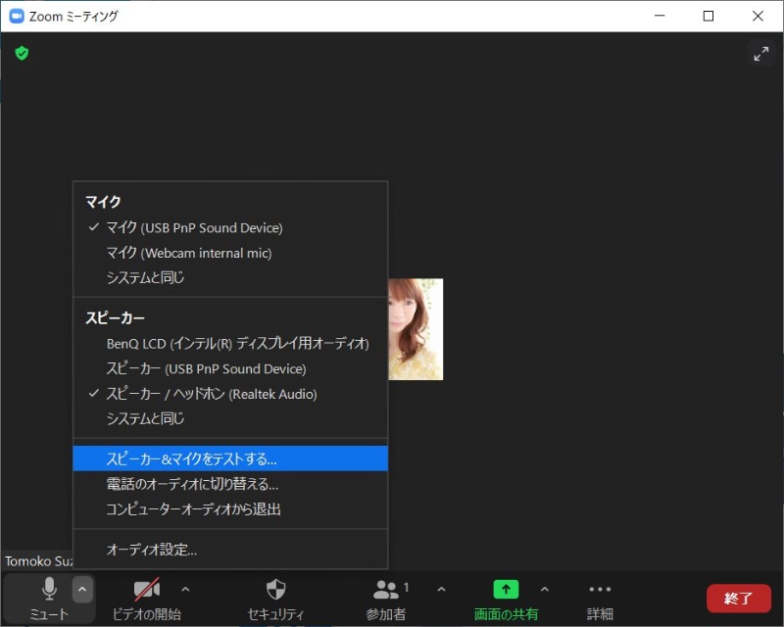Click the participant video thumbnail
Viewport: 784px width, 627px height.
pos(416,329)
